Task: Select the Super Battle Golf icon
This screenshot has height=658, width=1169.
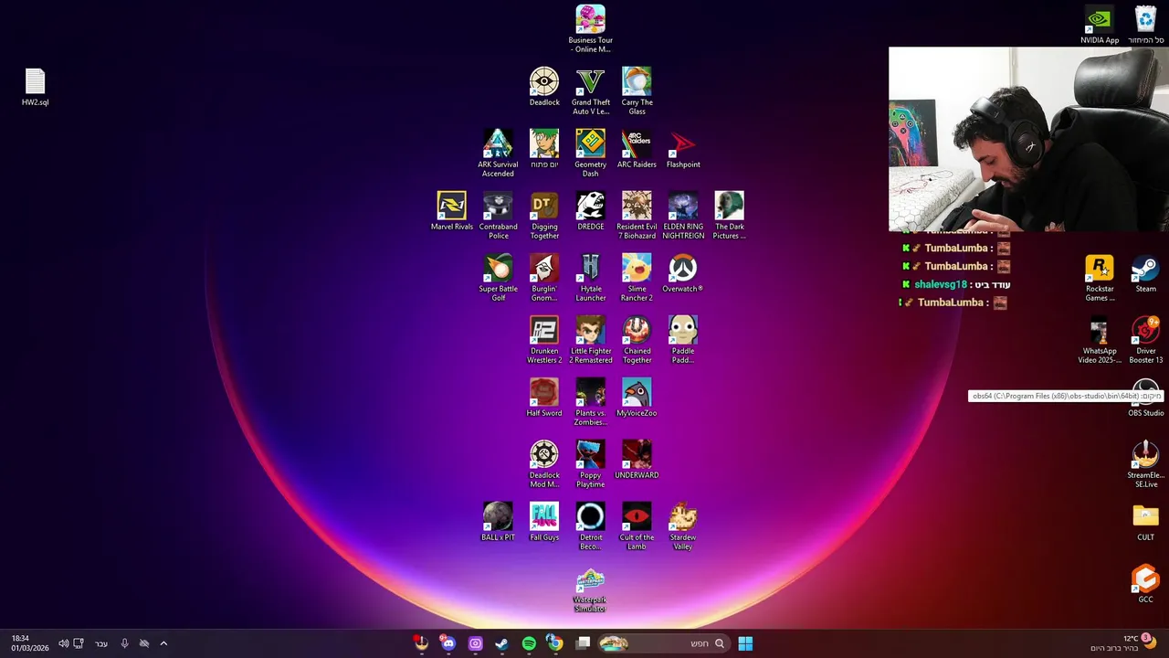Action: [x=498, y=278]
